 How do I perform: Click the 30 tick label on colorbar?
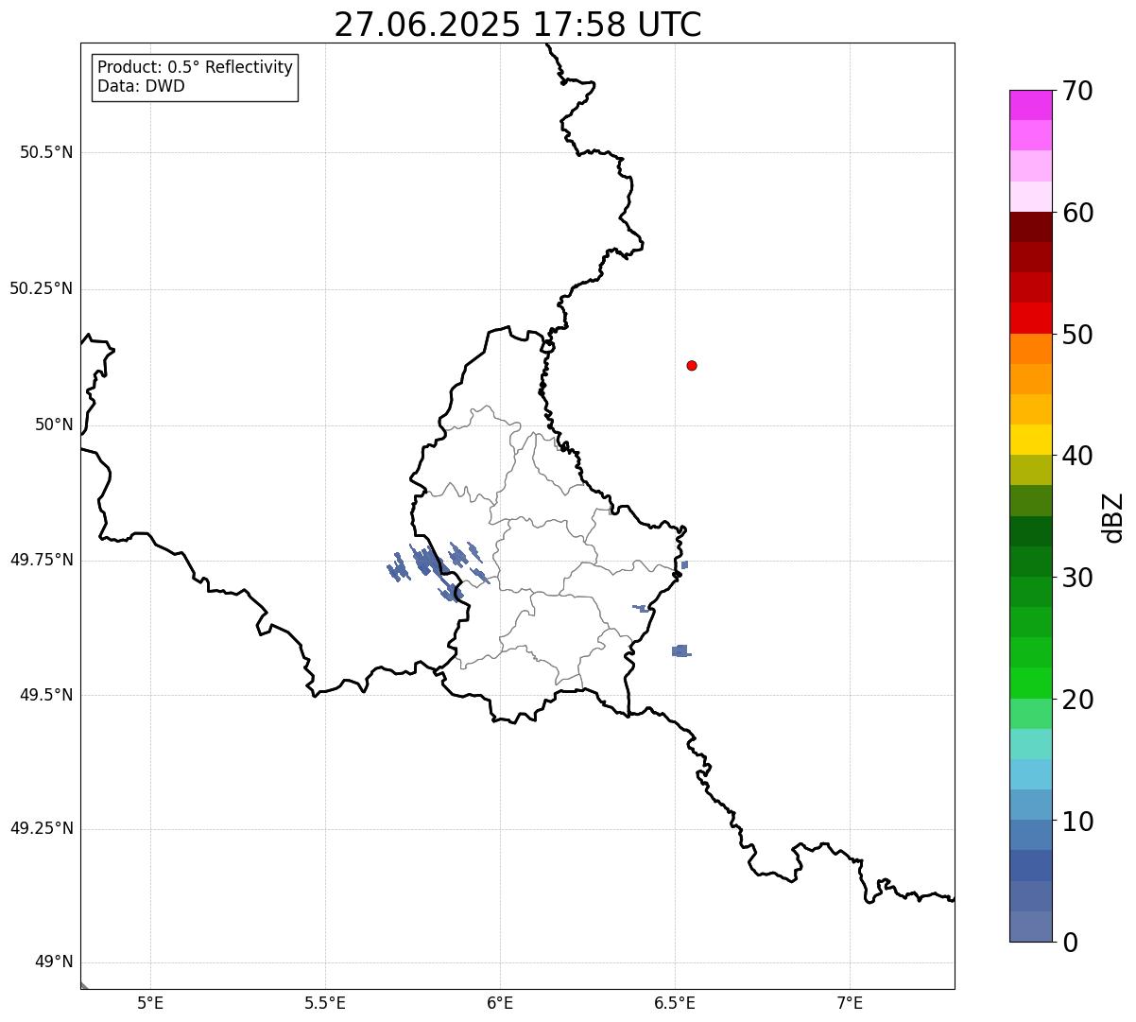1077,578
